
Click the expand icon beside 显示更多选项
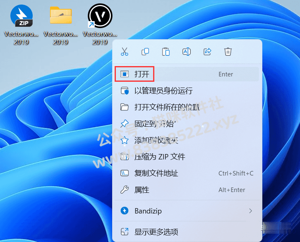125,232
